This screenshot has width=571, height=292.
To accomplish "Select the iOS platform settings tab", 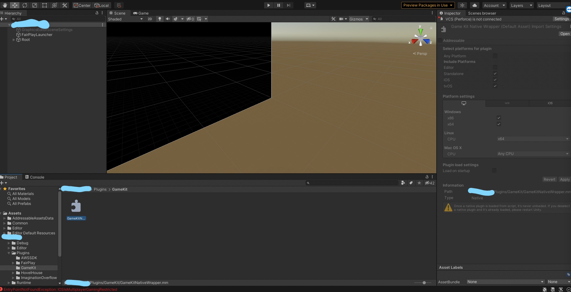I will point(550,103).
